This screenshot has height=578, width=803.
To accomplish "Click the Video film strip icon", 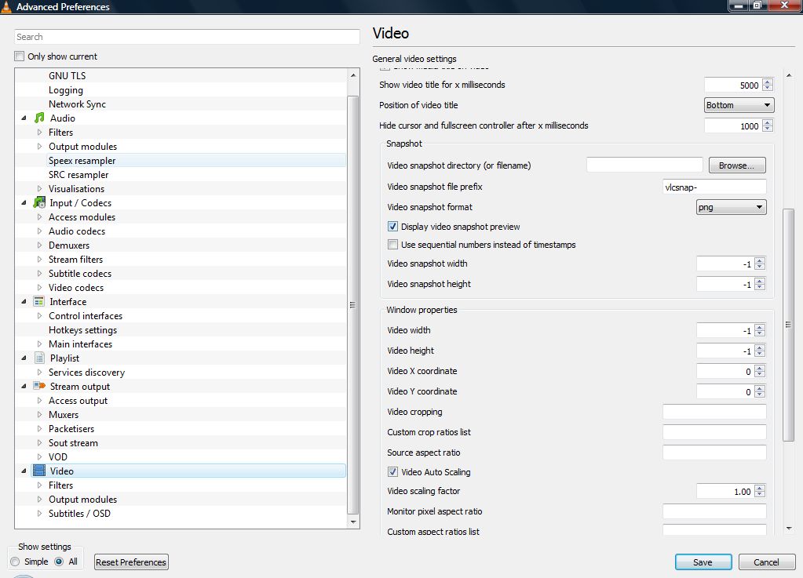I will [x=39, y=471].
